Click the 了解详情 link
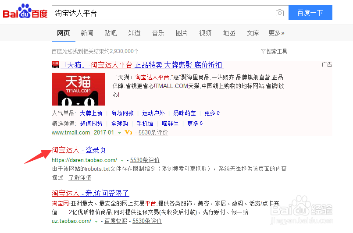The image size is (353, 233). [x=80, y=178]
